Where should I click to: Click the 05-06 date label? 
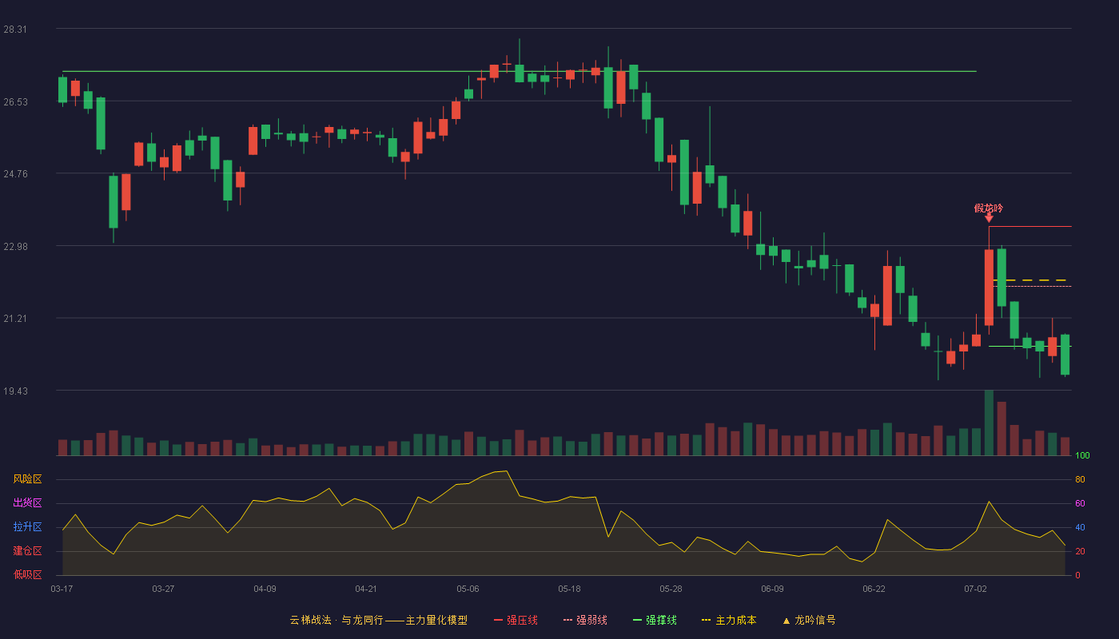pyautogui.click(x=468, y=589)
